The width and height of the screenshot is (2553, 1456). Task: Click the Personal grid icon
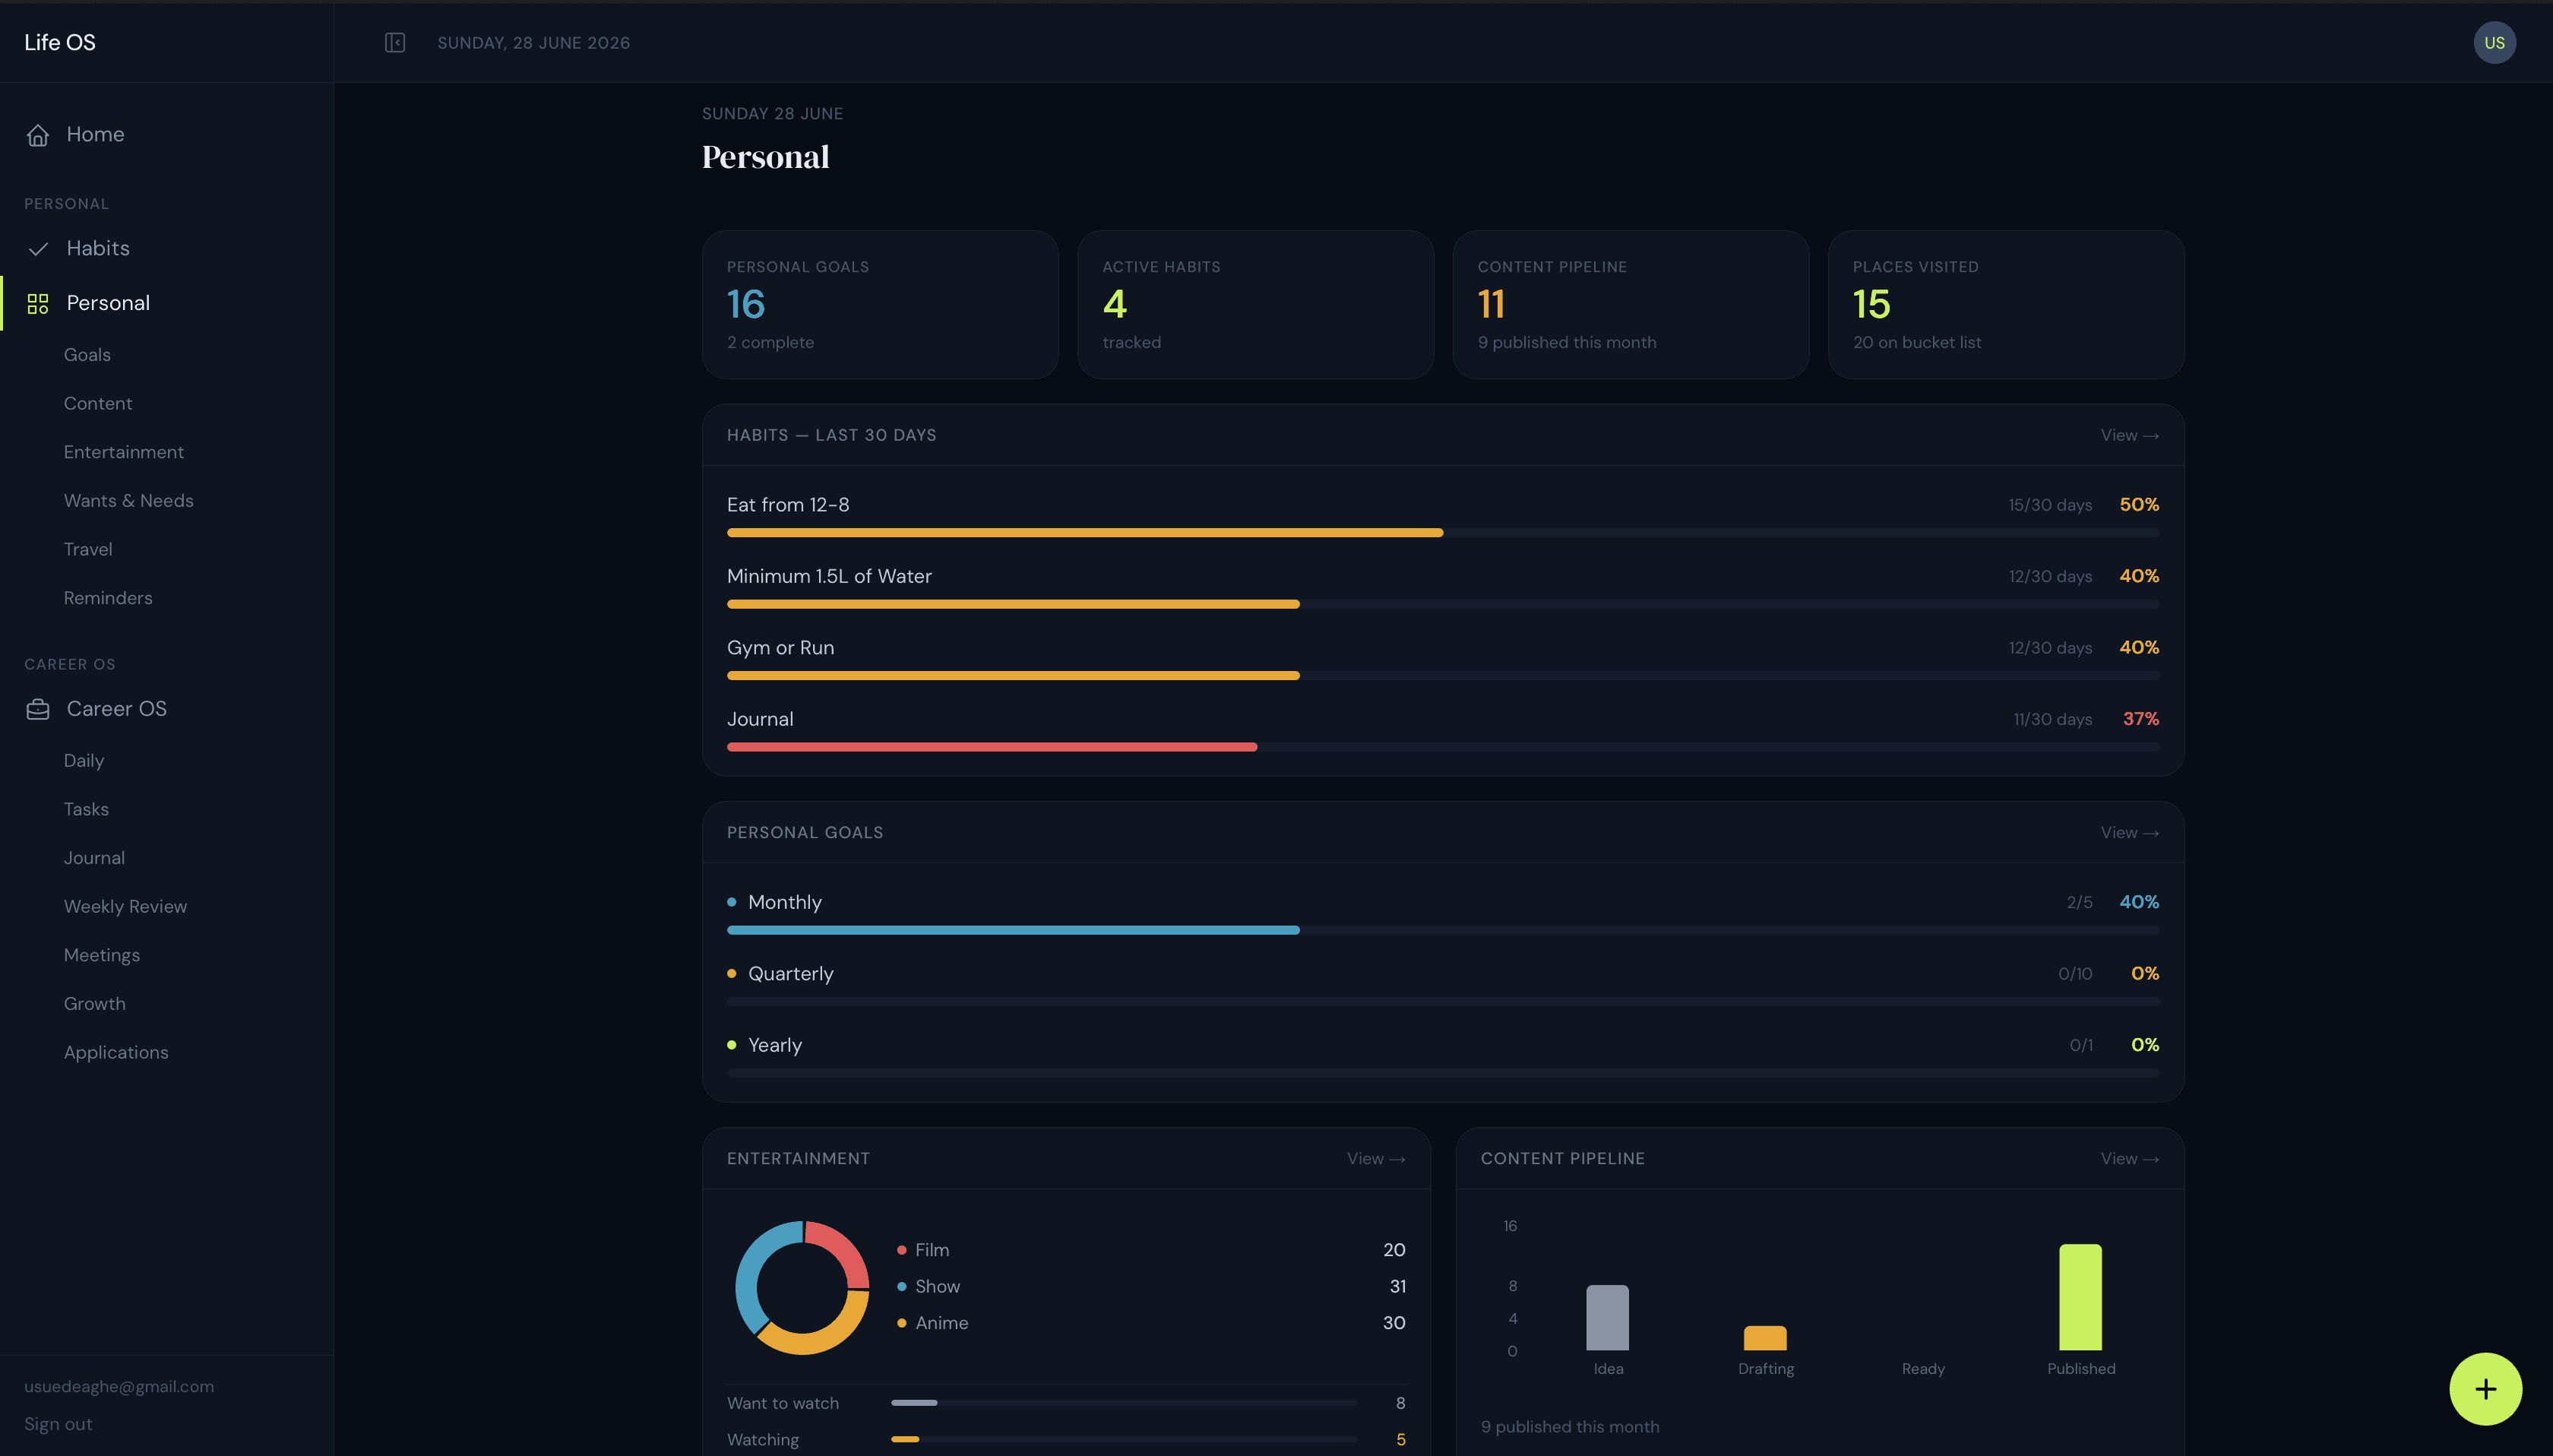click(38, 304)
